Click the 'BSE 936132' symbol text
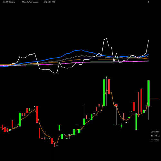The width and height of the screenshot is (161, 161). (49, 2)
